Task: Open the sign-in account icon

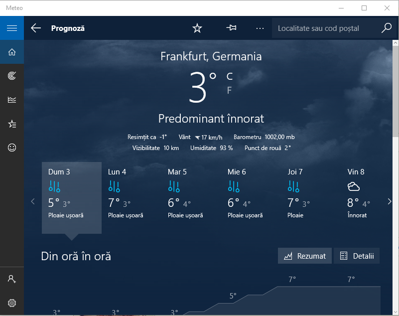Action: click(x=12, y=279)
